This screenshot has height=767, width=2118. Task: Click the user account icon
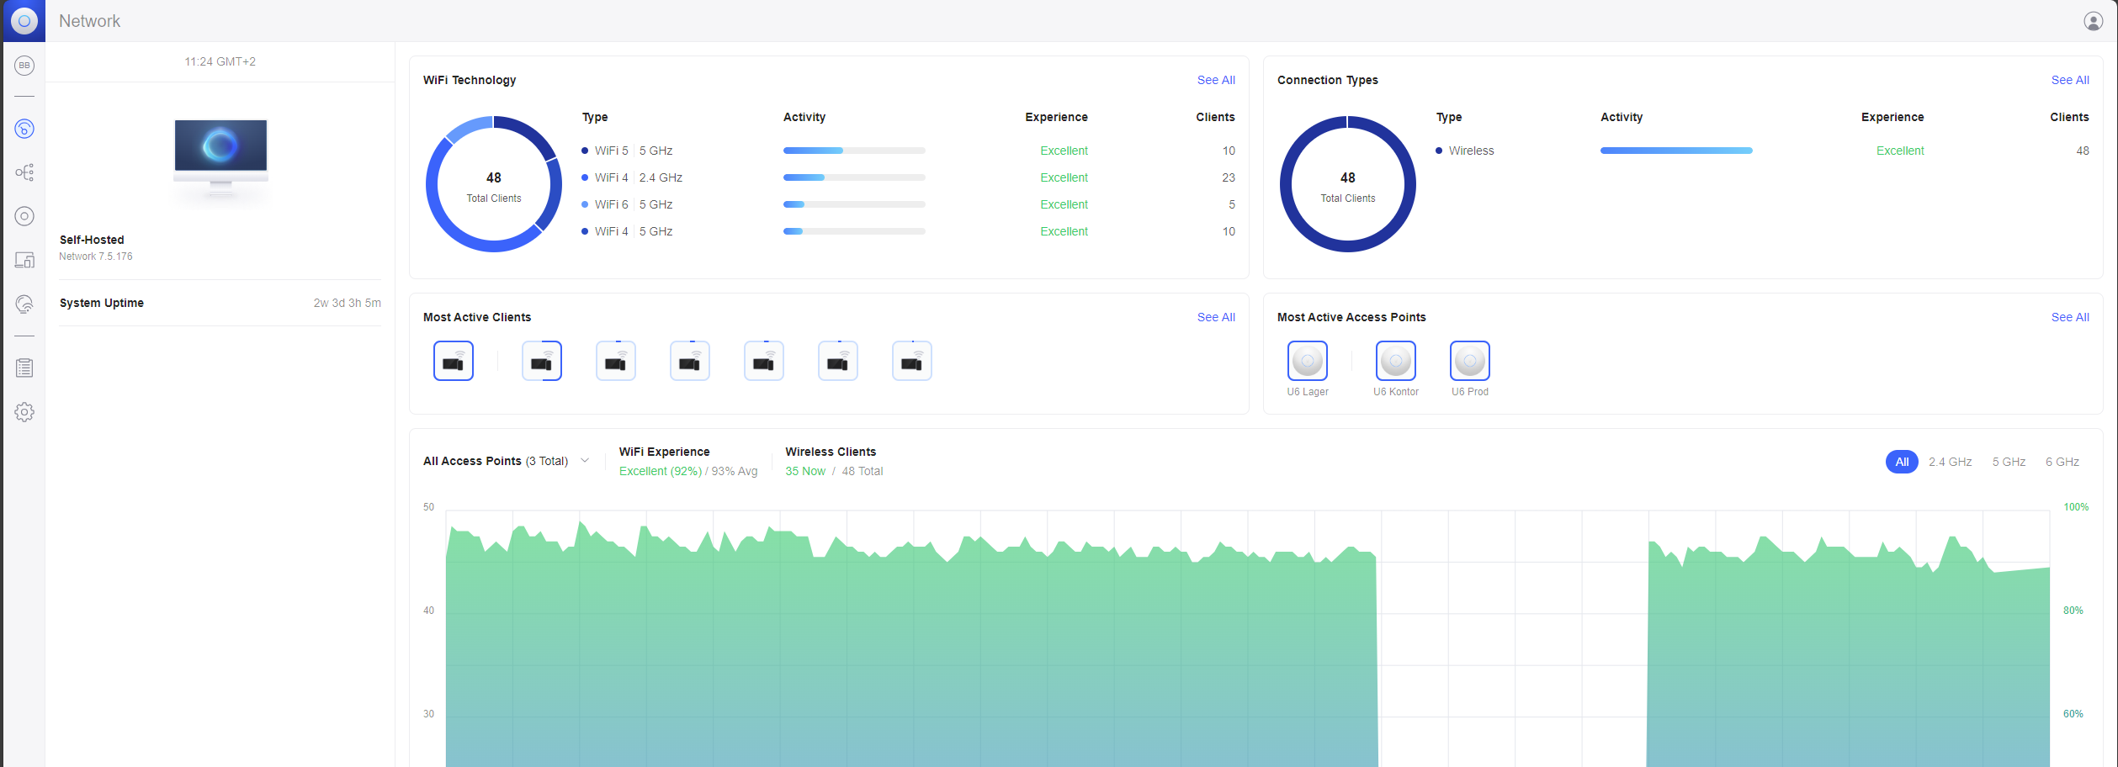pos(2093,21)
